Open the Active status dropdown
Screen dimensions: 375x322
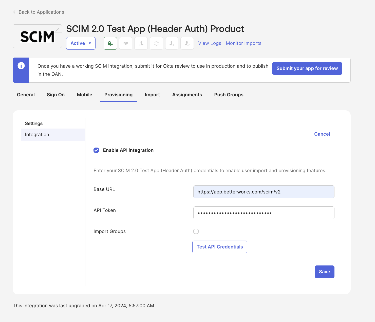[x=81, y=43]
